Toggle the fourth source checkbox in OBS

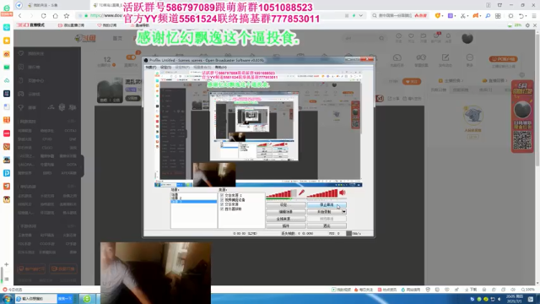click(222, 209)
